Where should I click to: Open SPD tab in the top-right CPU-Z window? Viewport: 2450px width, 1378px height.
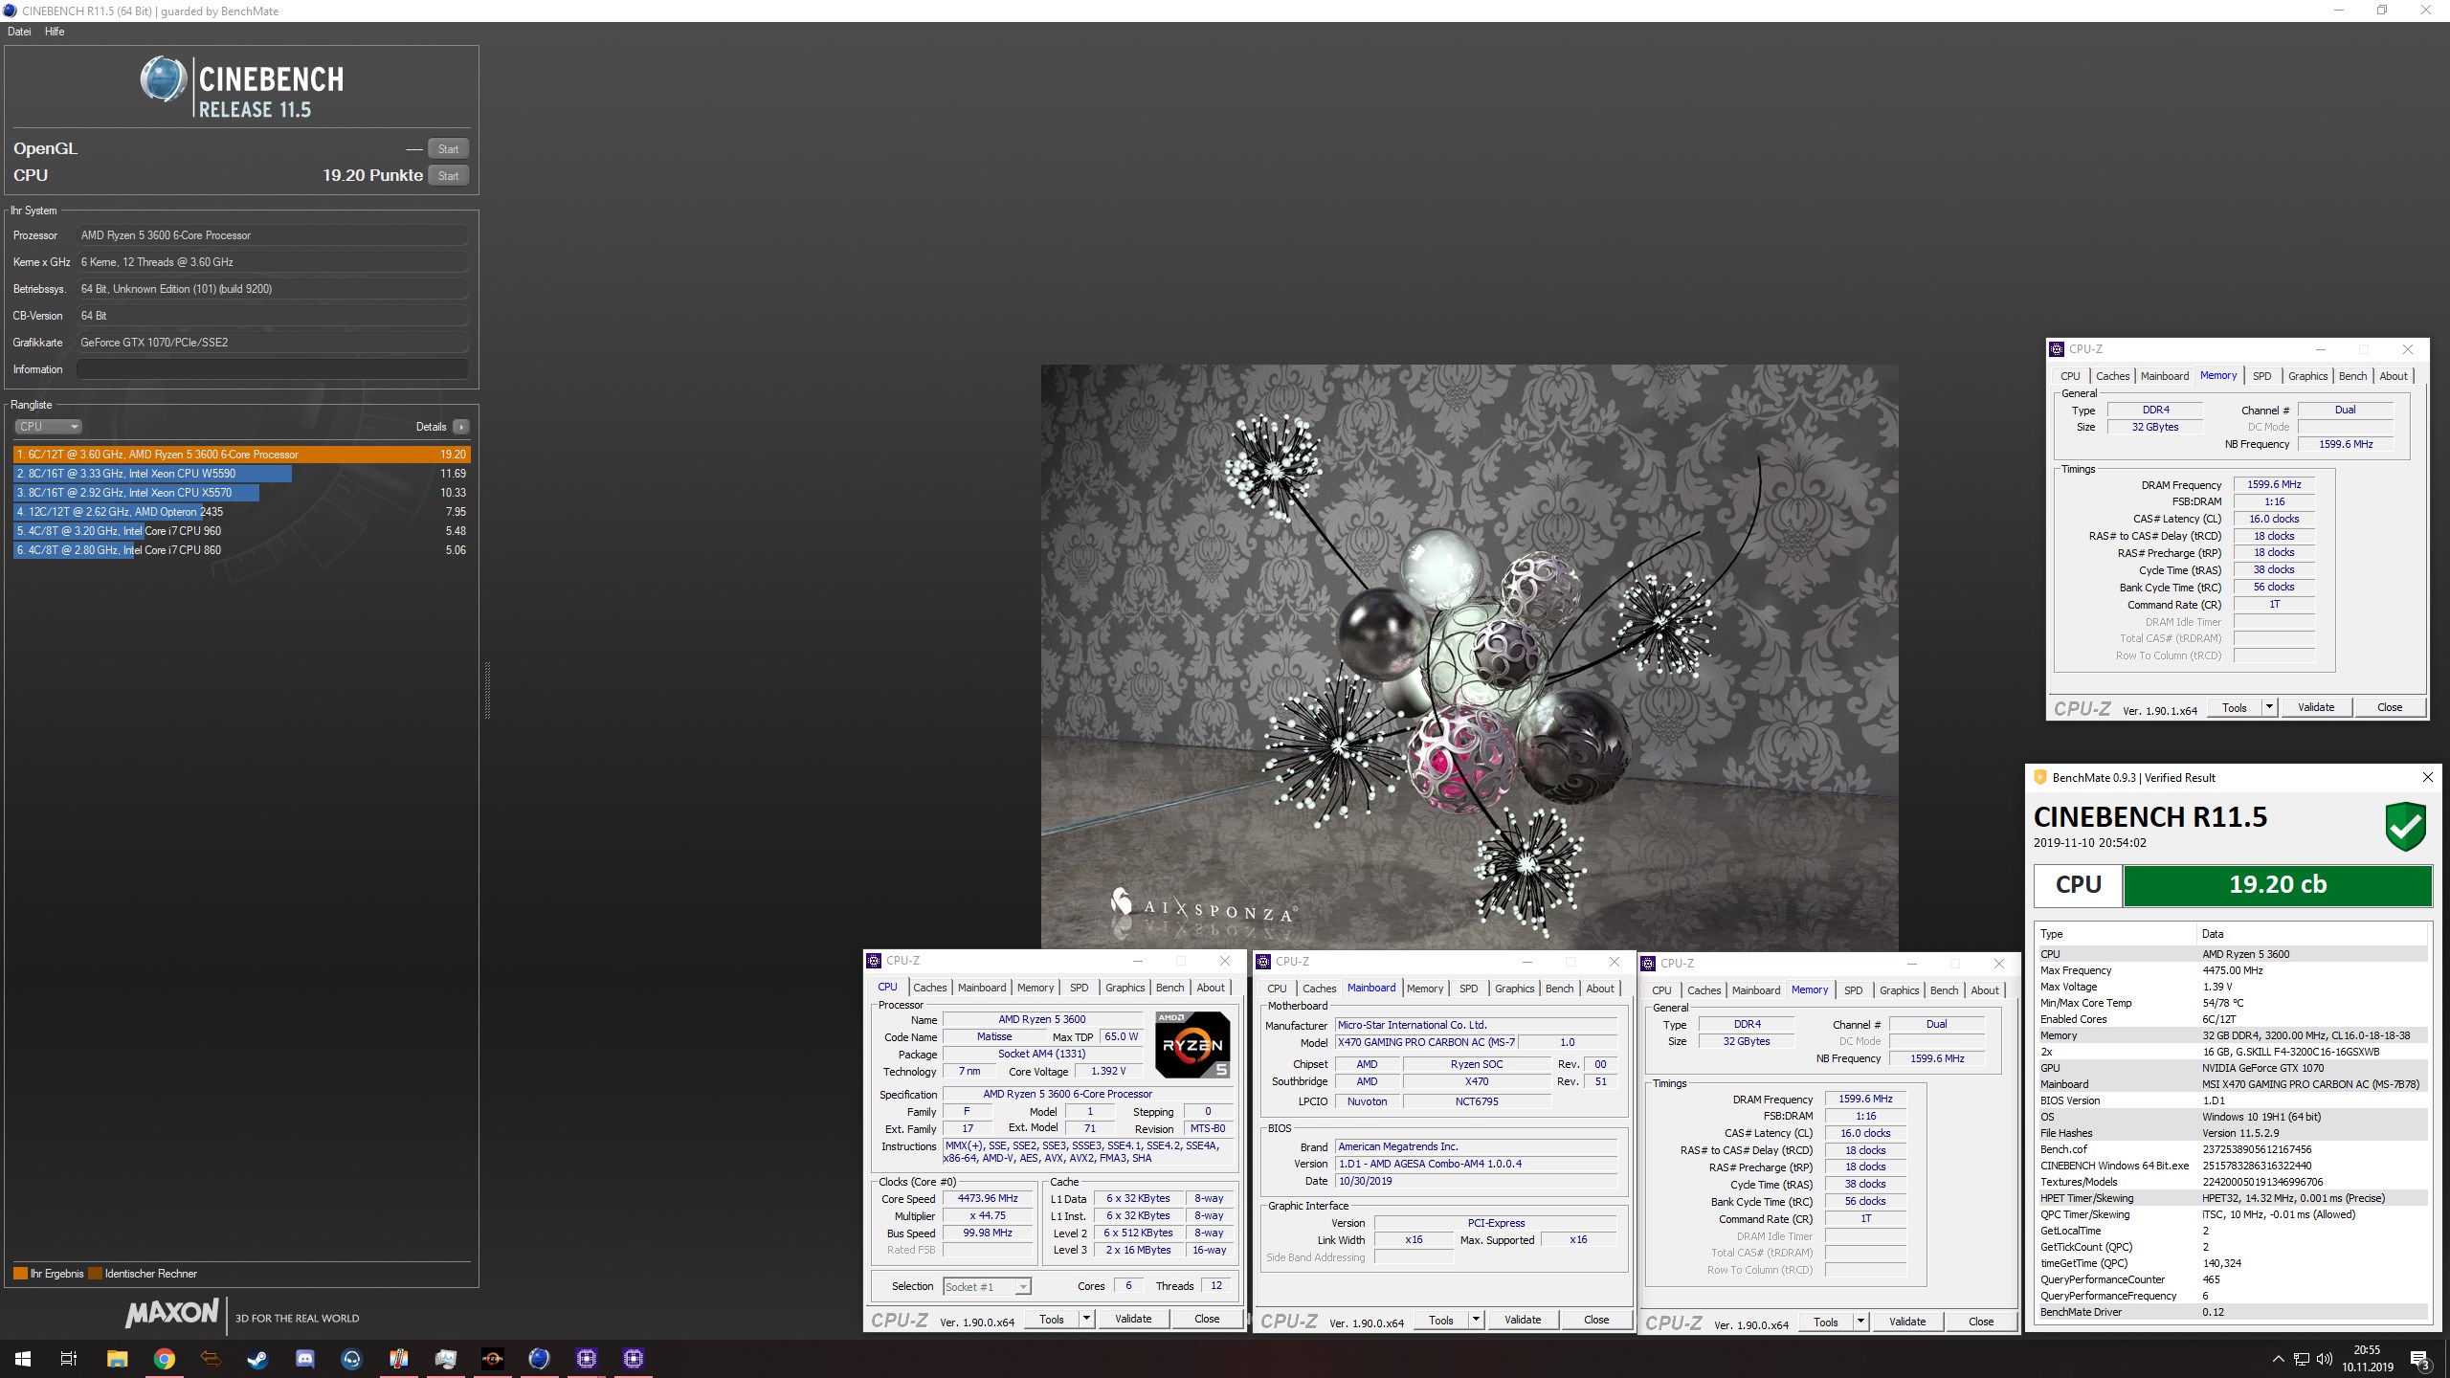pyautogui.click(x=2261, y=376)
